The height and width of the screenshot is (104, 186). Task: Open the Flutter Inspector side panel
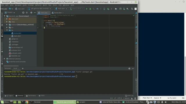click(x=136, y=33)
